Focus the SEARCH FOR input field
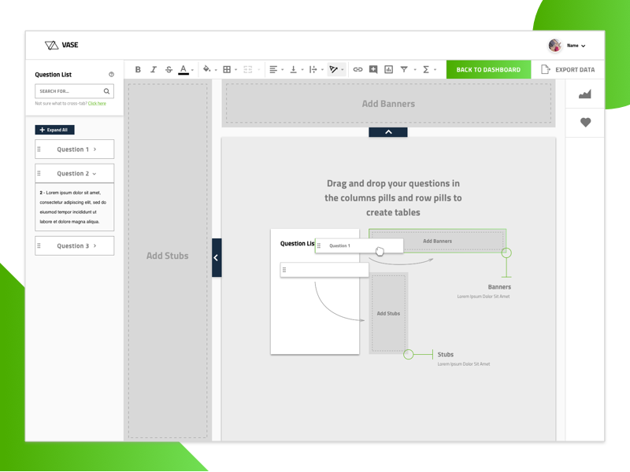Image resolution: width=630 pixels, height=472 pixels. [74, 91]
